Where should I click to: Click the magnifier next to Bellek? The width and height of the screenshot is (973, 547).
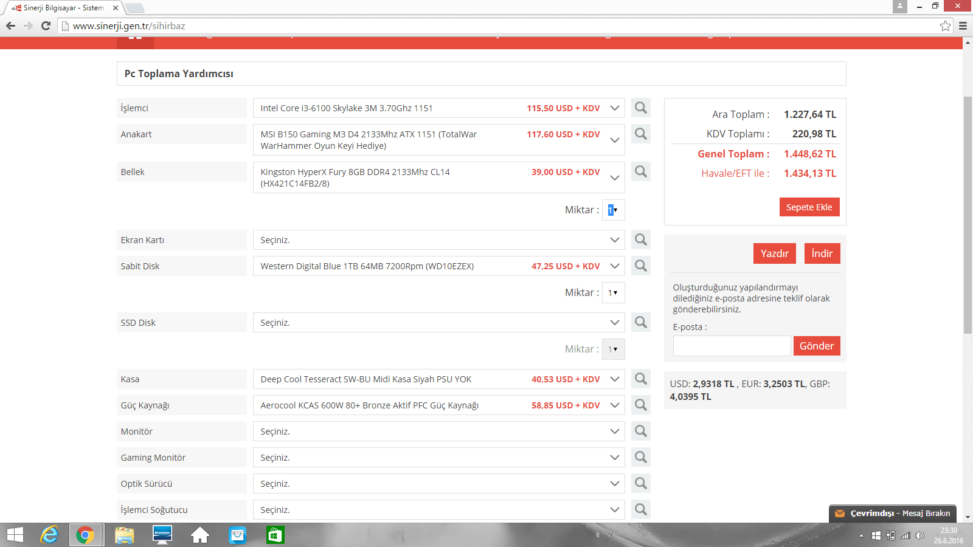click(x=641, y=171)
